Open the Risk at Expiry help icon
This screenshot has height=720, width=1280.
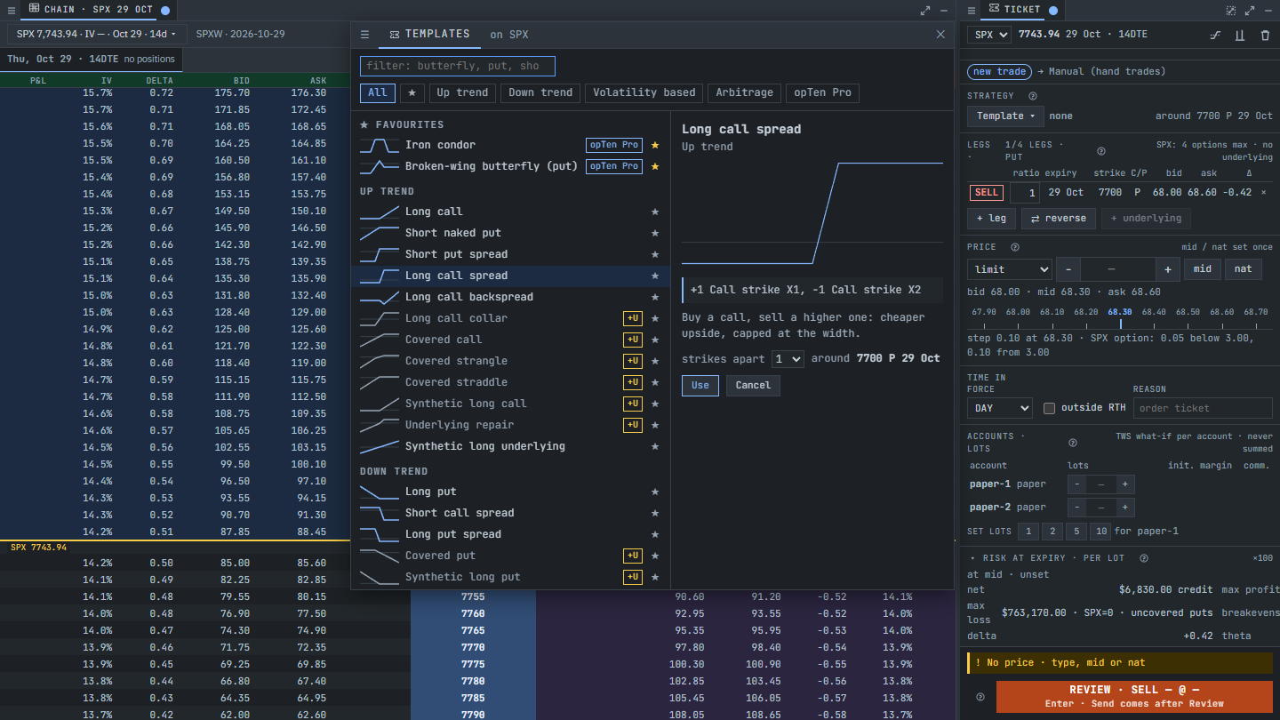tap(1144, 558)
